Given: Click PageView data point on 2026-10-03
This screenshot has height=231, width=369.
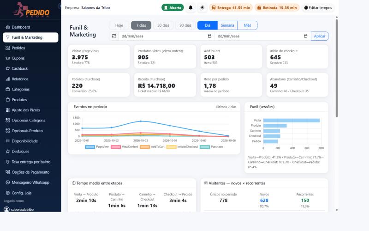Looking at the screenshot, I should pyautogui.click(x=141, y=121).
